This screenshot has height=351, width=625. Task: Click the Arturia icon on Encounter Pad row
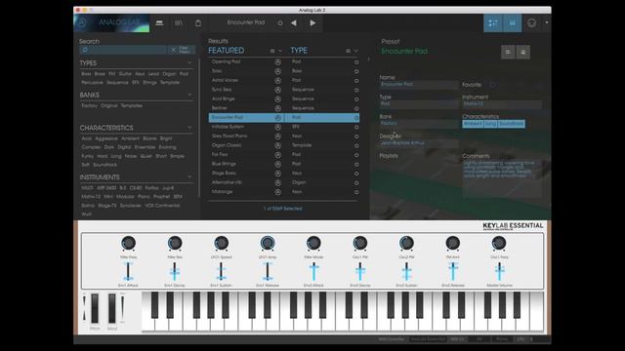pyautogui.click(x=277, y=118)
